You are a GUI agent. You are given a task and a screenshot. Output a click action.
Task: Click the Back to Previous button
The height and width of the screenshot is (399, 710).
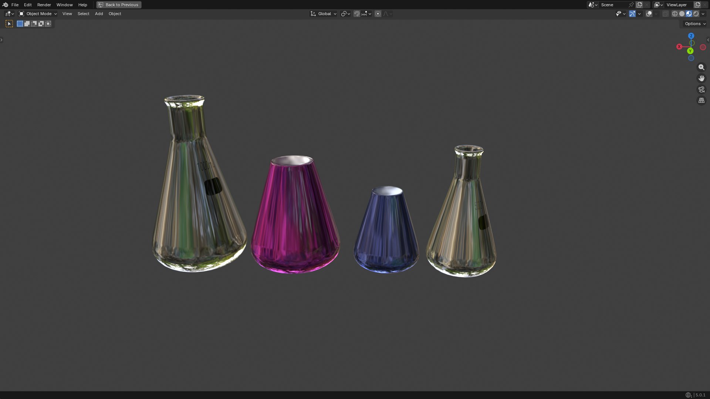pyautogui.click(x=119, y=5)
